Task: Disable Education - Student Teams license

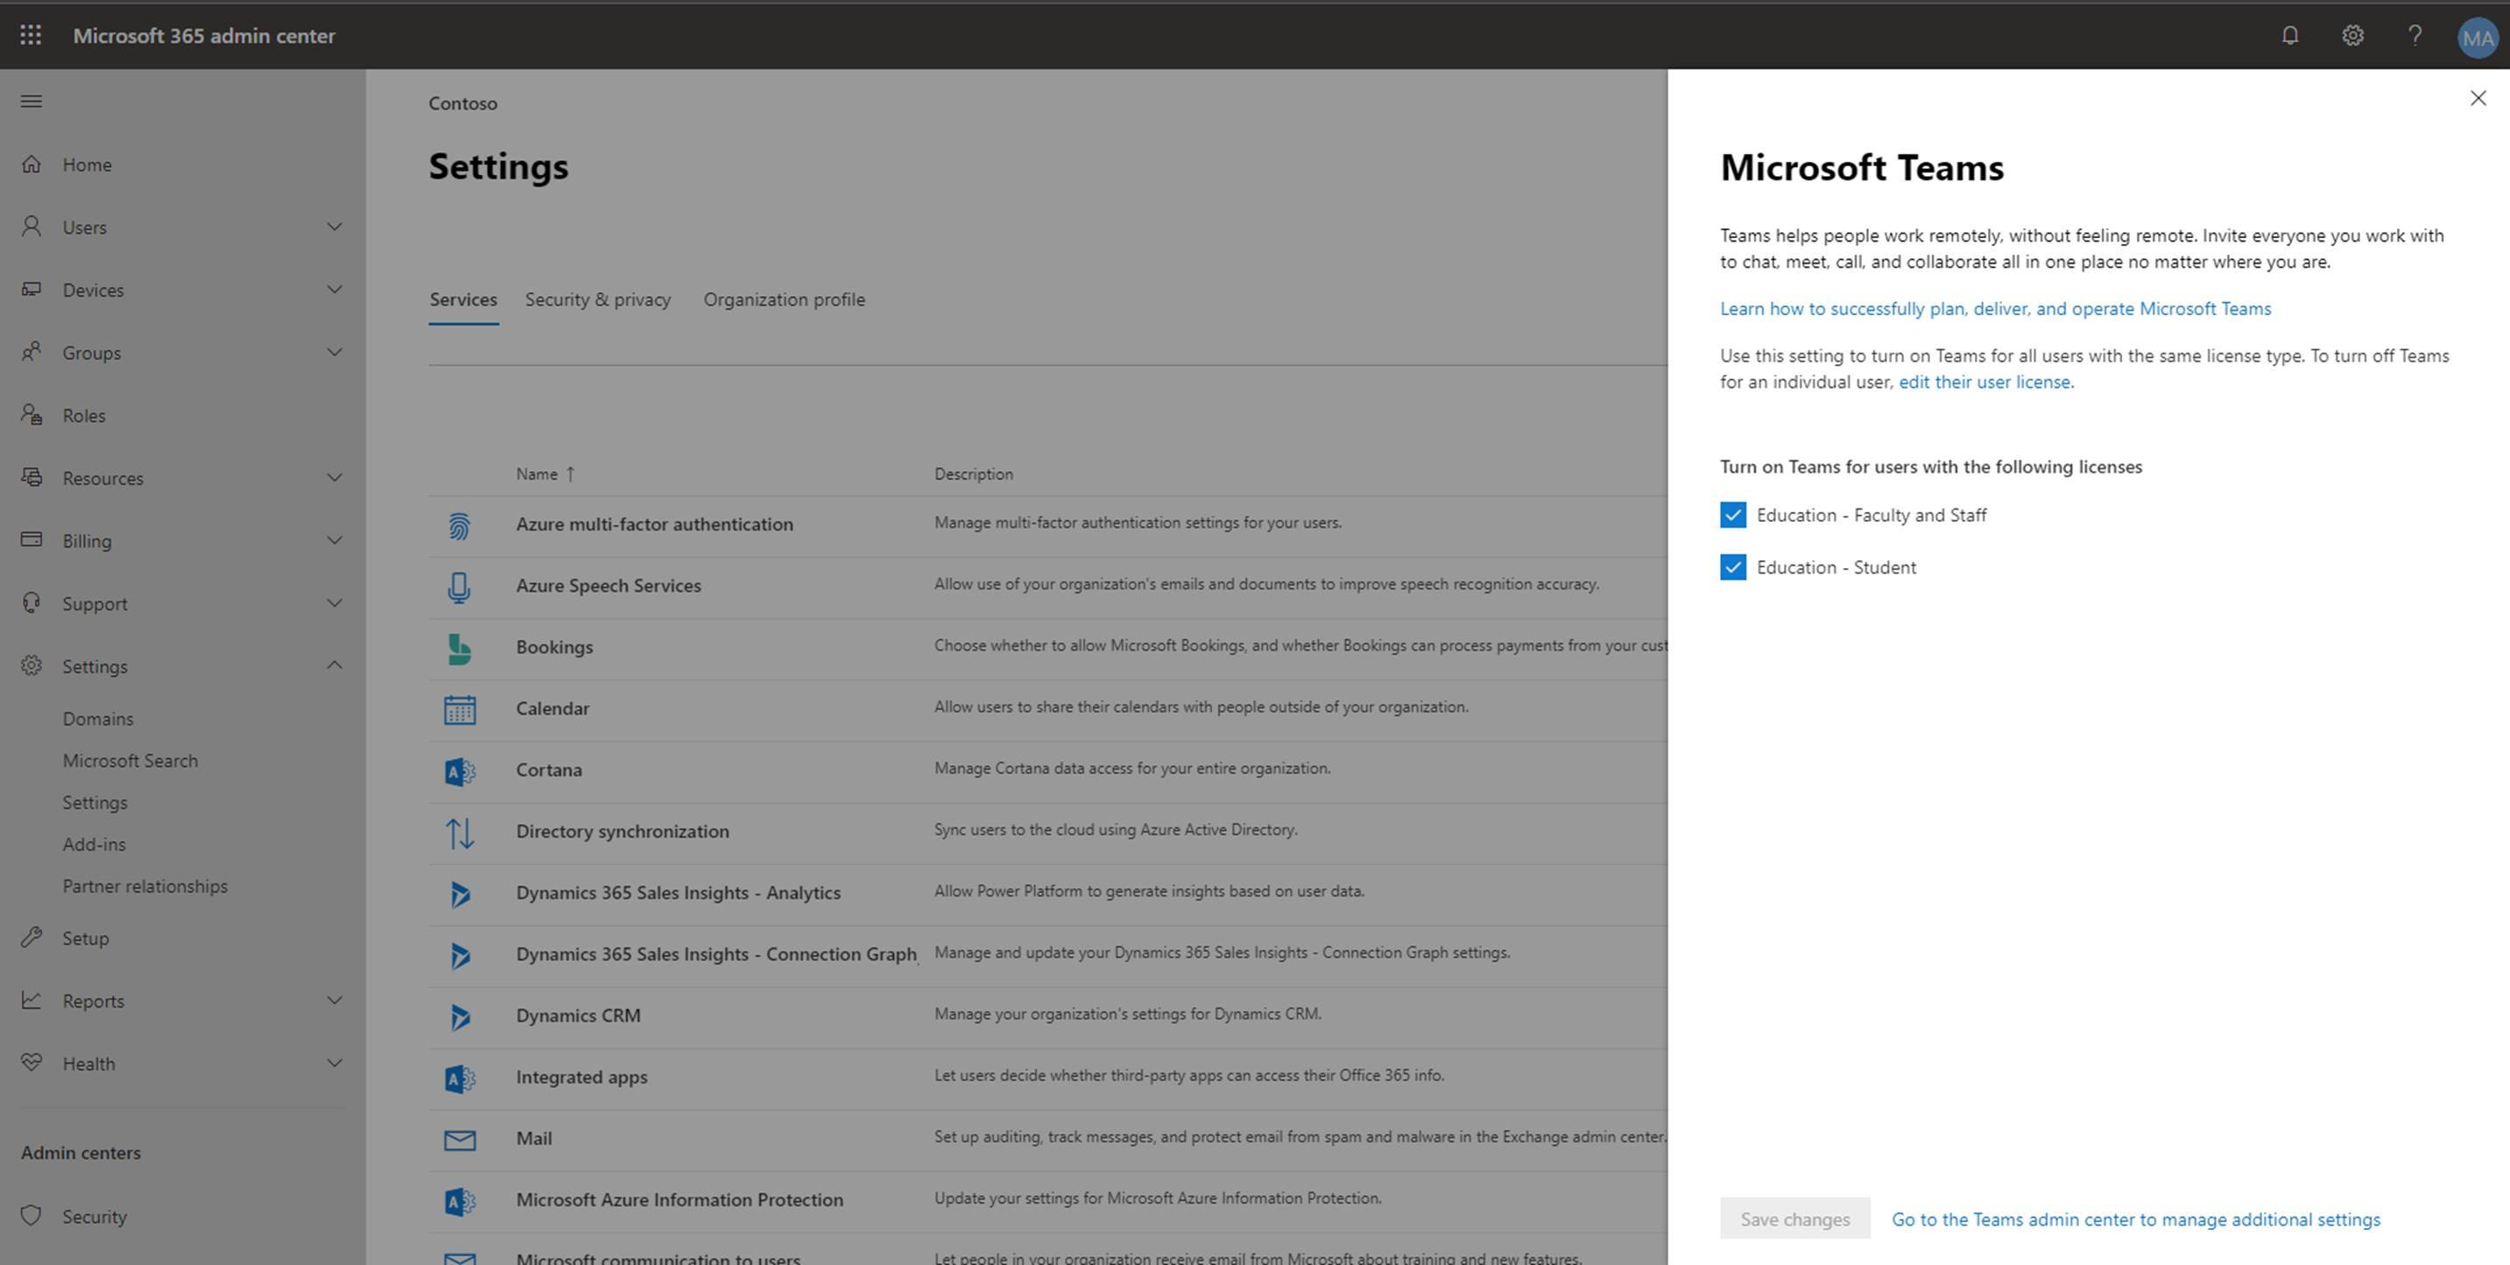Action: point(1732,566)
